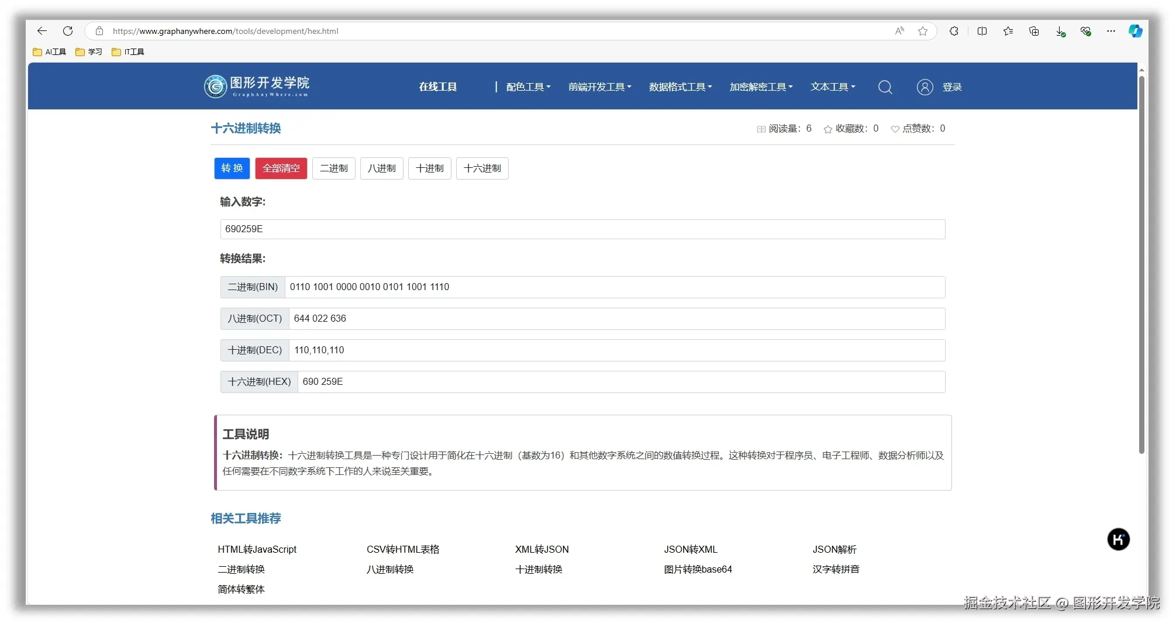Go back using the browser back arrow

pyautogui.click(x=42, y=31)
